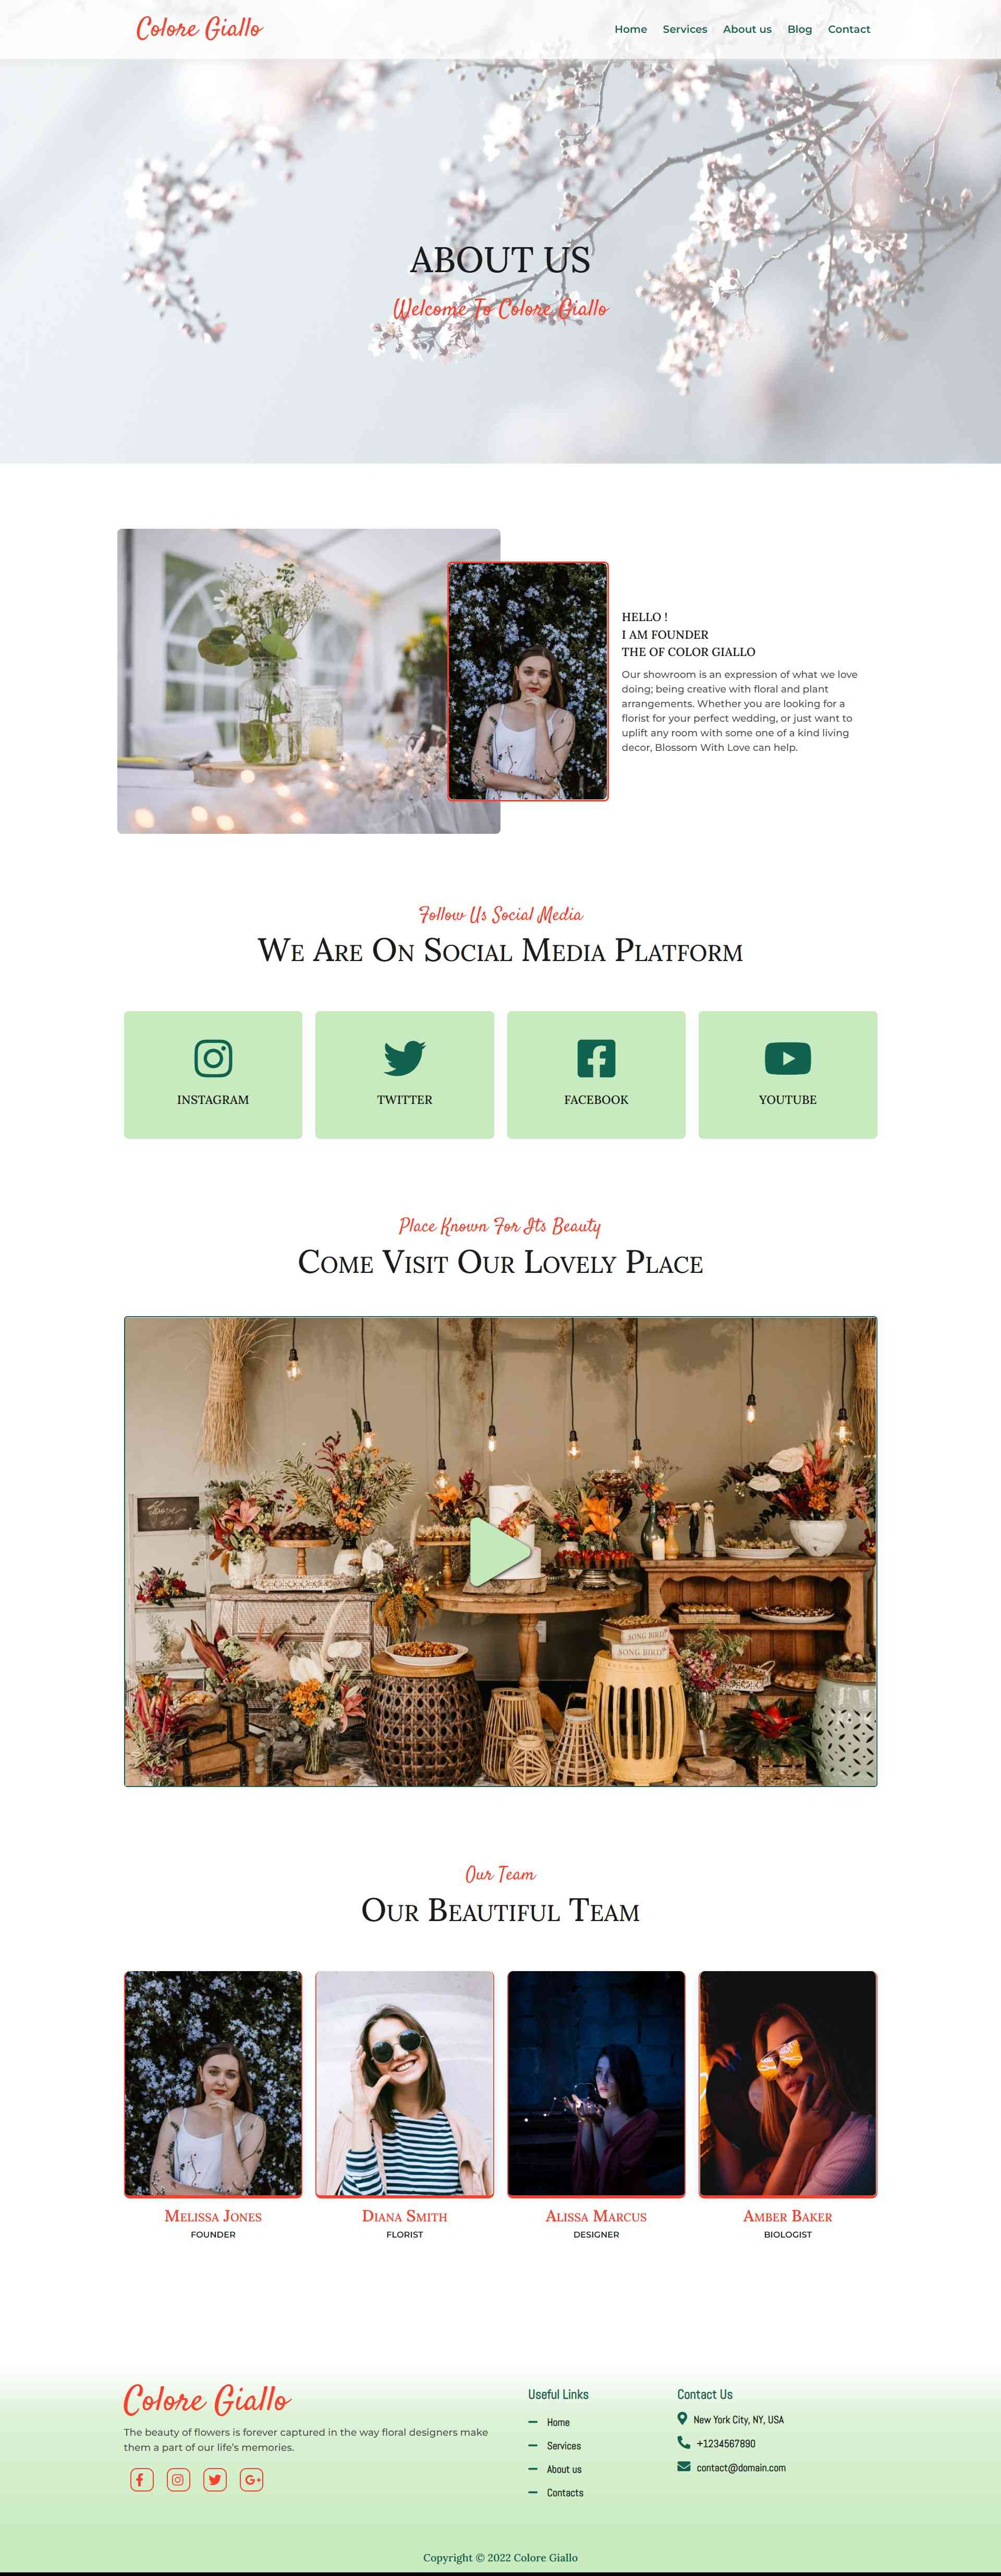The width and height of the screenshot is (1001, 2576).
Task: Click the Twitter bird icon card
Action: click(404, 1074)
